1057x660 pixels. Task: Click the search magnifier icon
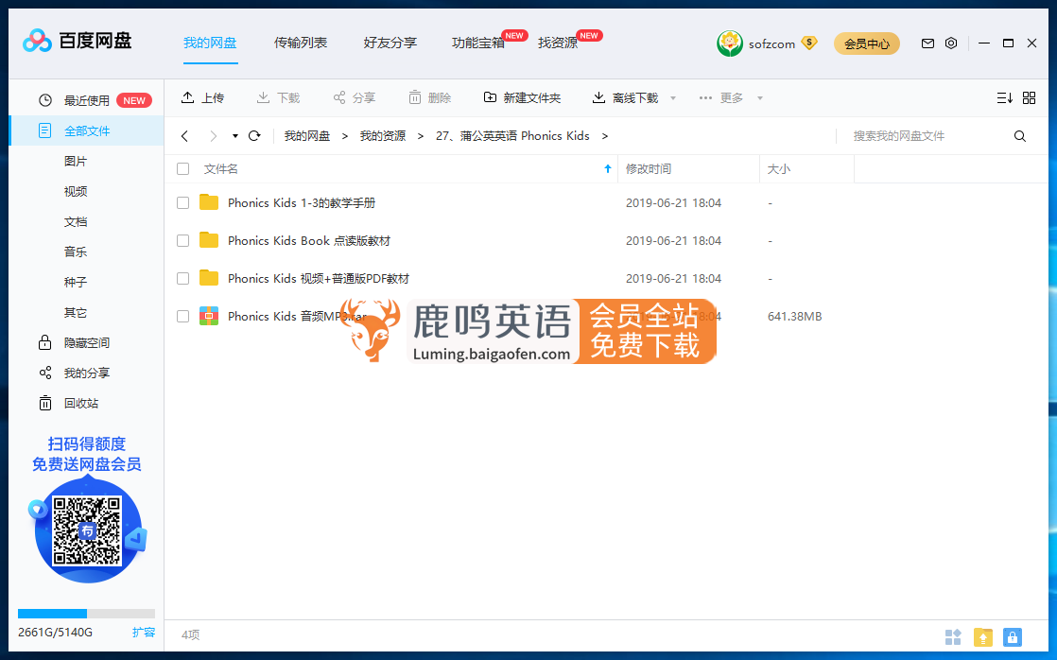click(1020, 136)
